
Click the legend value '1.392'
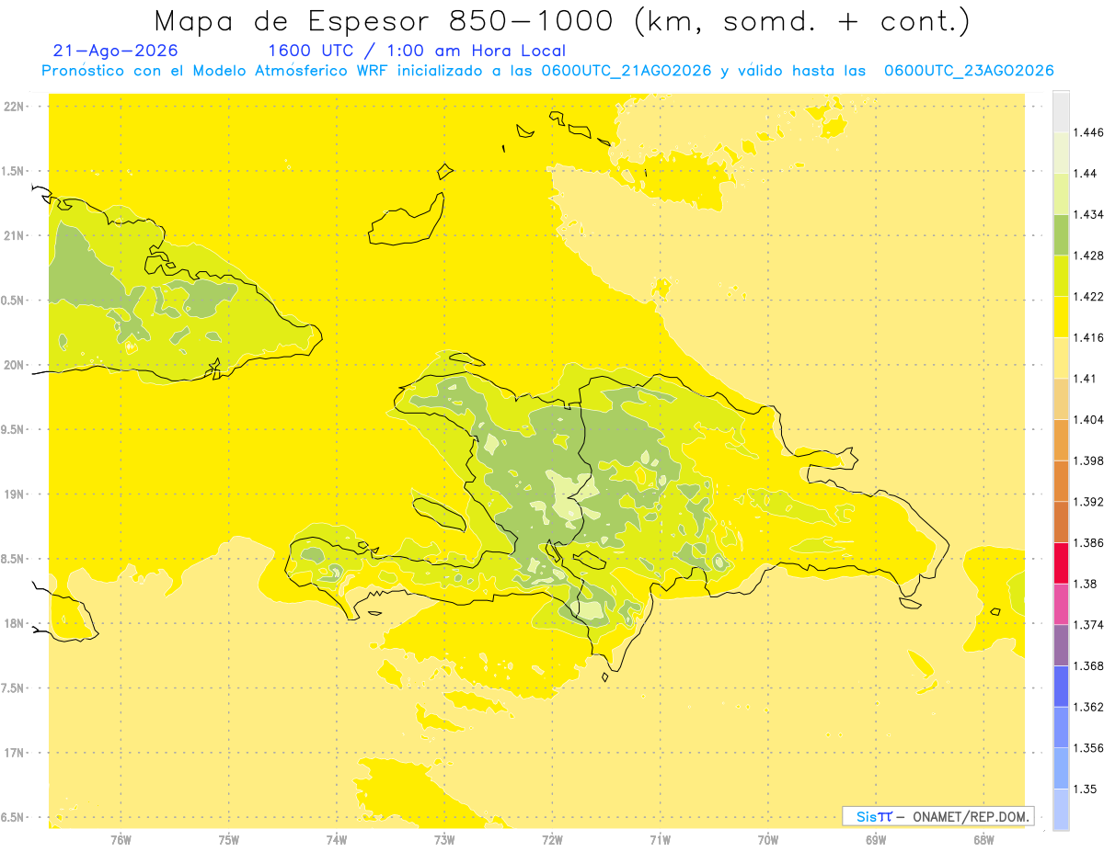1087,502
